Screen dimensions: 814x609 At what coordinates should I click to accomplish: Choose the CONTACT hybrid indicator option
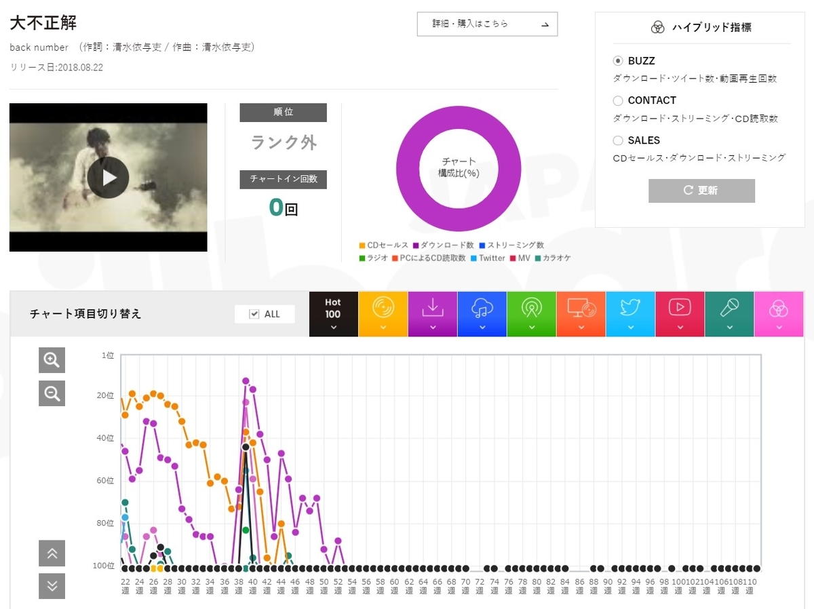(x=618, y=100)
